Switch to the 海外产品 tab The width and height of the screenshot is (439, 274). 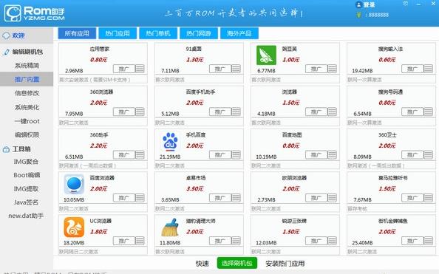pyautogui.click(x=239, y=33)
